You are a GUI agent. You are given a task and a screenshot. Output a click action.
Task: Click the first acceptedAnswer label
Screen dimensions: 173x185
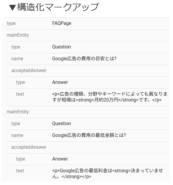(29, 70)
